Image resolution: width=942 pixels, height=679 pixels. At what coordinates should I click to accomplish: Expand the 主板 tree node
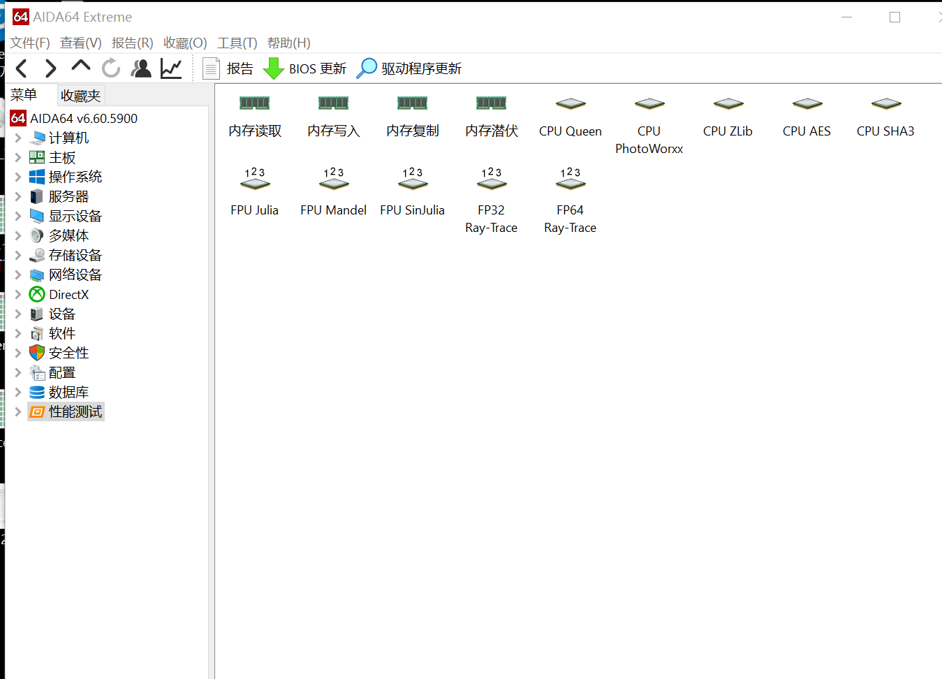18,157
